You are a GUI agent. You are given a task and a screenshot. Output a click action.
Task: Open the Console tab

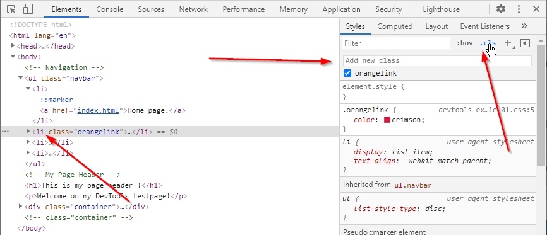[x=109, y=9]
